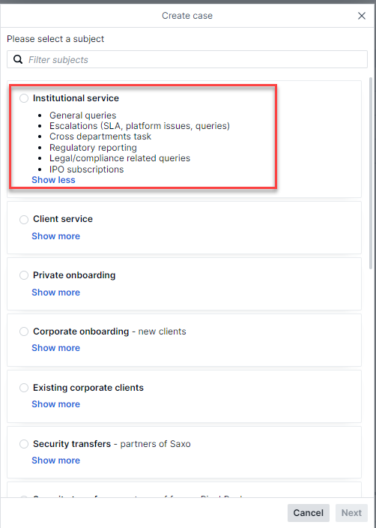Pick the Existing corporate clients option
The image size is (376, 528).
24,388
